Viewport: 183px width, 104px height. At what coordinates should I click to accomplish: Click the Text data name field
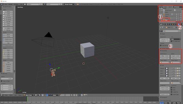click(170, 31)
